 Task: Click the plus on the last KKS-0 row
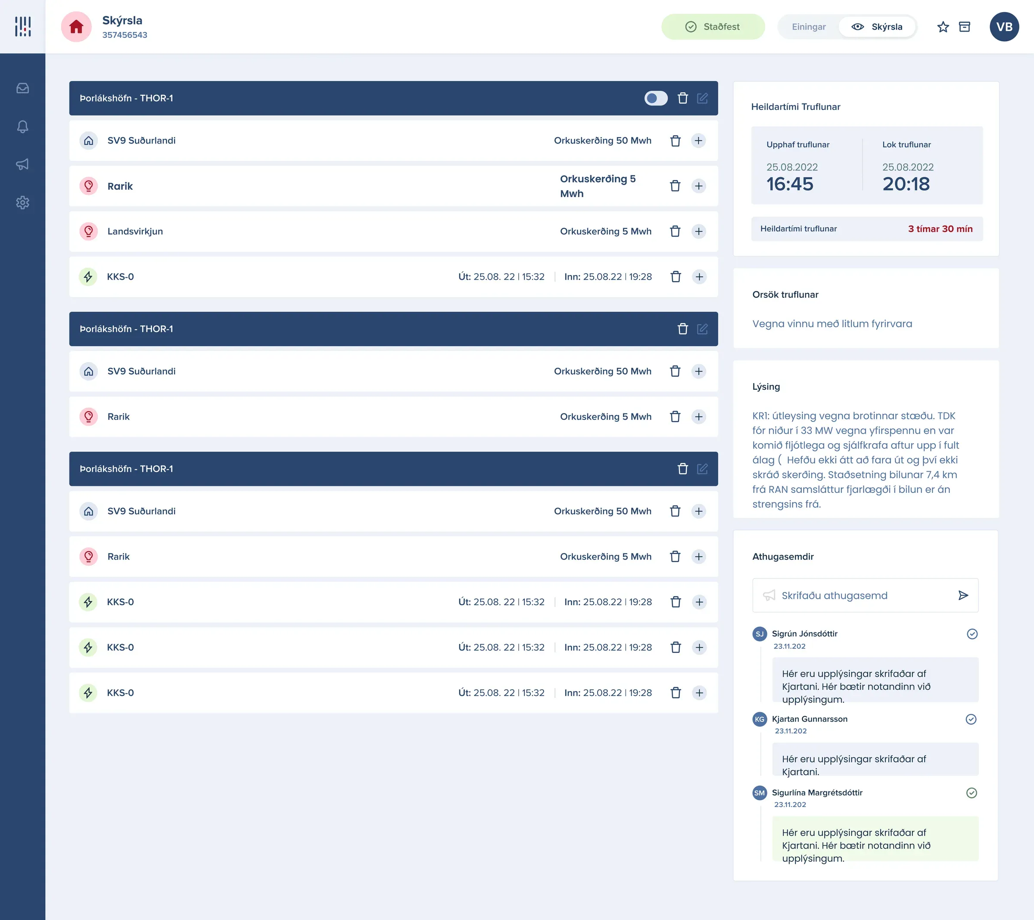point(699,693)
